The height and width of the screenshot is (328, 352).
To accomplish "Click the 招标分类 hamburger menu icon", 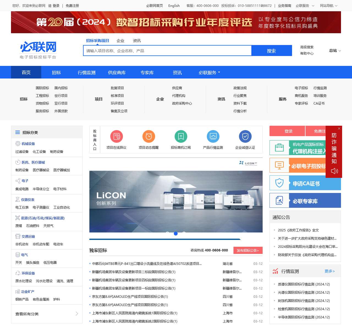I will [x=18, y=132].
